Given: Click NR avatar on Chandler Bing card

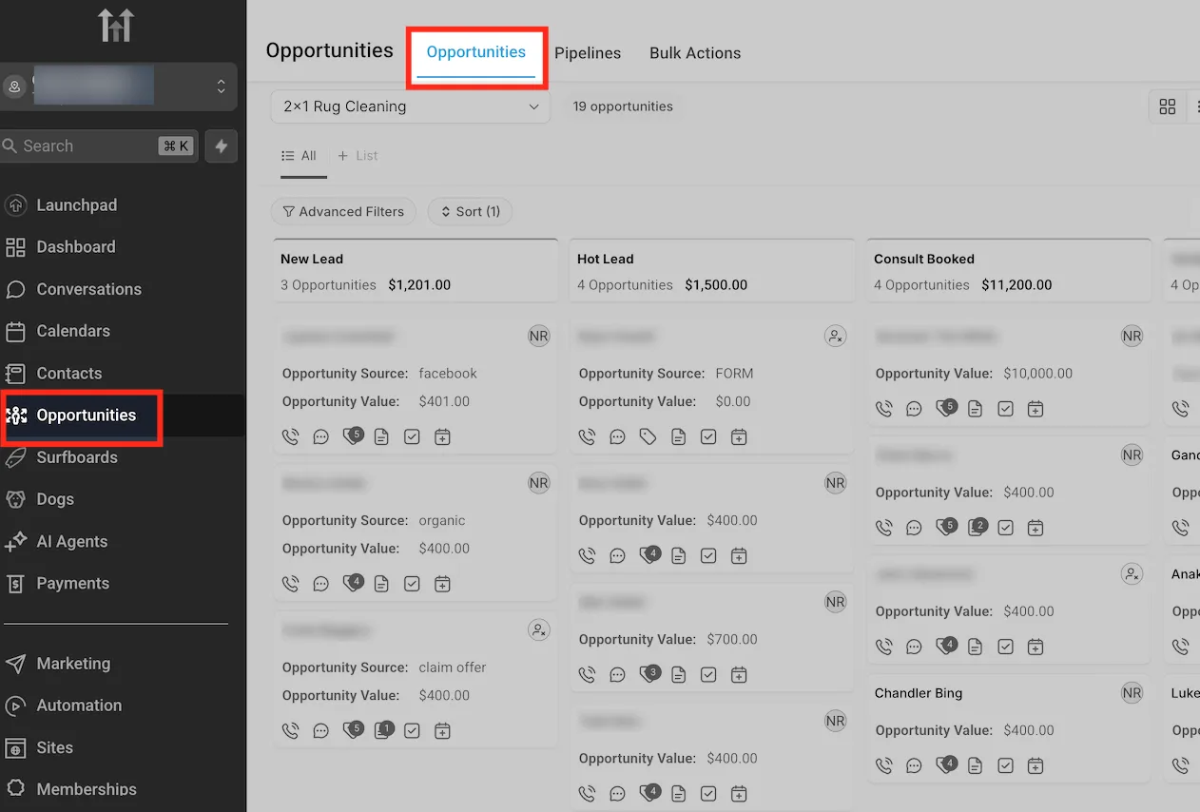Looking at the screenshot, I should coord(1132,693).
